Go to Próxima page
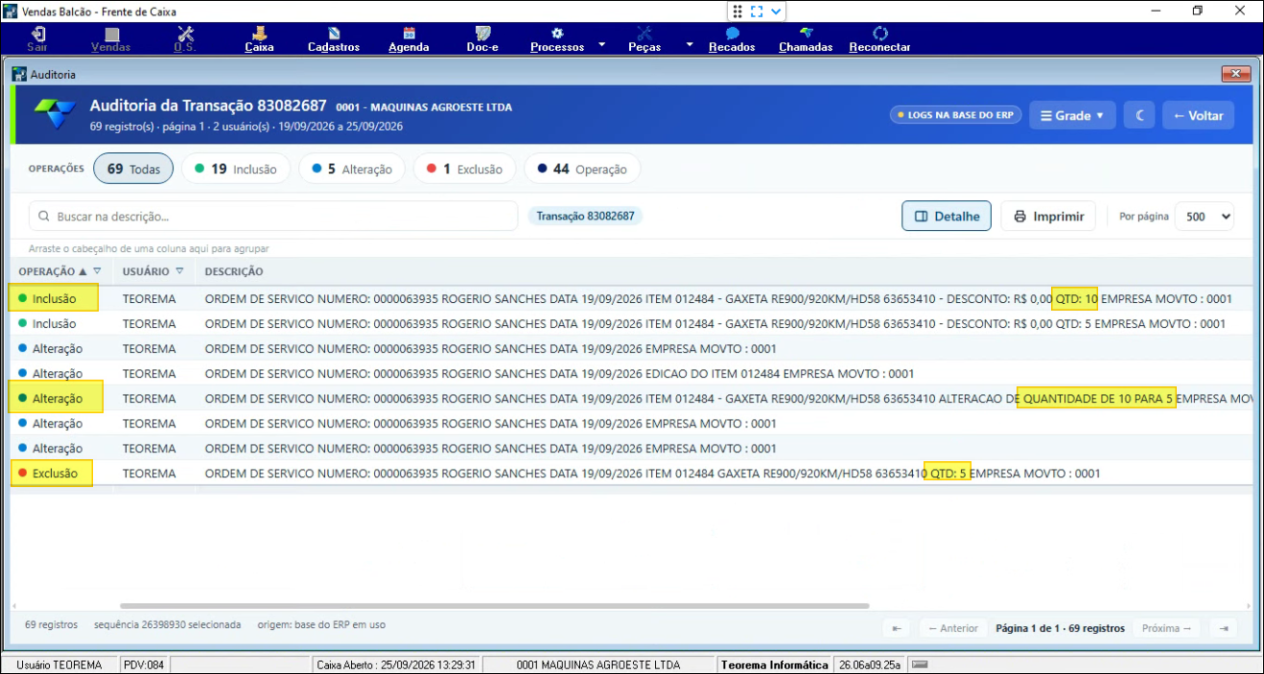This screenshot has height=674, width=1264. point(1168,628)
